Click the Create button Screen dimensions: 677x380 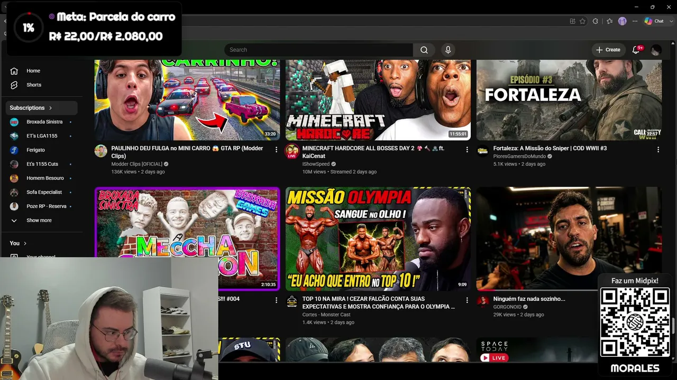[608, 50]
